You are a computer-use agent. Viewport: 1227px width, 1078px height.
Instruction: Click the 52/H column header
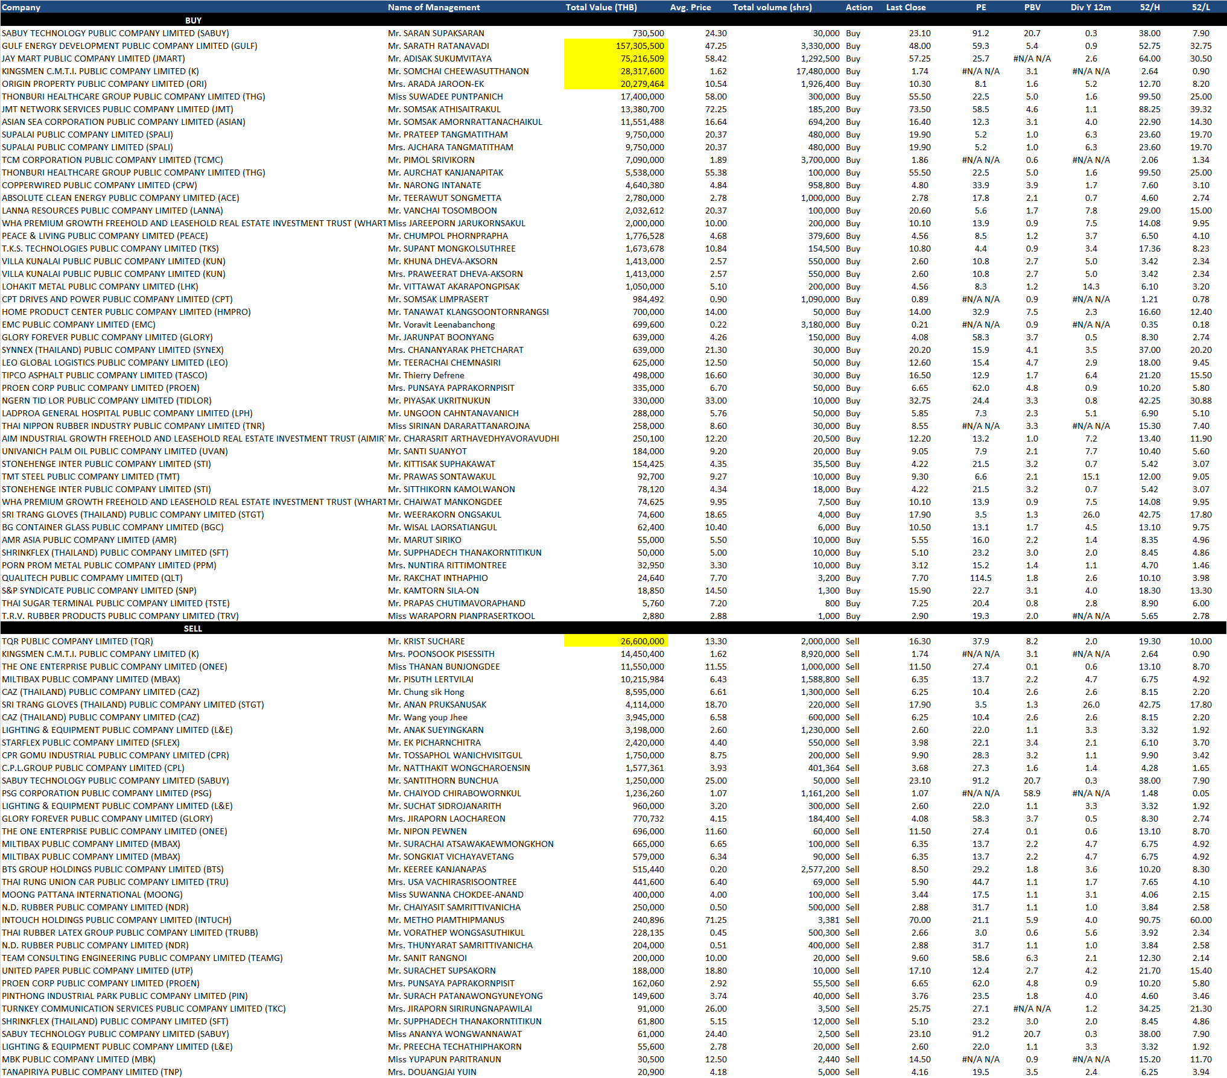coord(1150,7)
